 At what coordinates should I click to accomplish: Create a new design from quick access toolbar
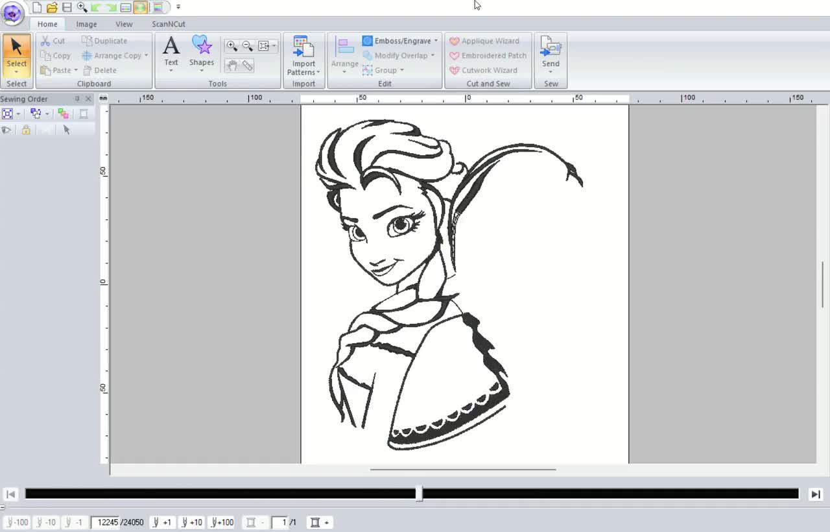coord(37,8)
